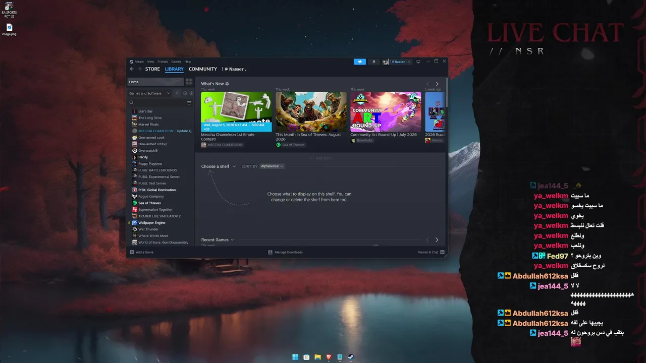Go forward with Steam's forward arrow

(140, 69)
